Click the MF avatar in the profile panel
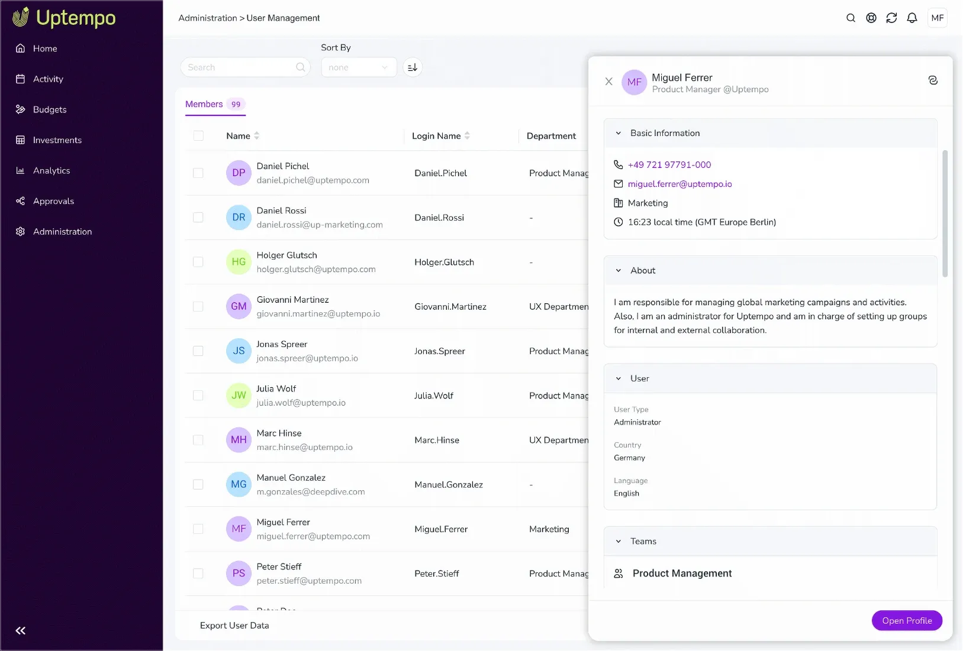Image resolution: width=963 pixels, height=651 pixels. click(x=634, y=82)
